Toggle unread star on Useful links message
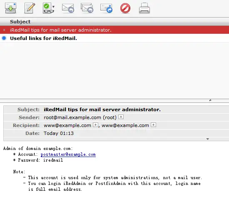229x197 pixels. click(4, 38)
